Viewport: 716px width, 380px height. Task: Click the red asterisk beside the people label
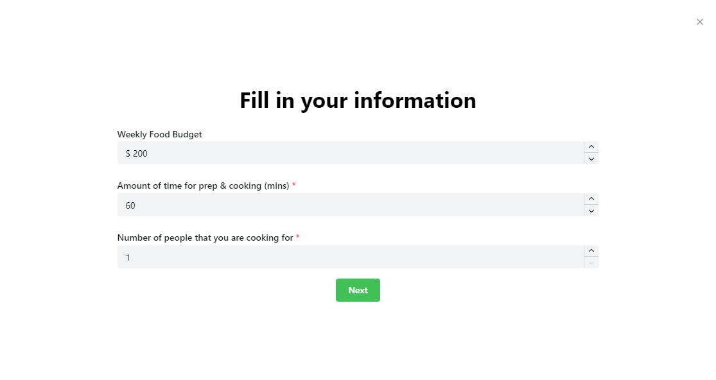point(298,237)
